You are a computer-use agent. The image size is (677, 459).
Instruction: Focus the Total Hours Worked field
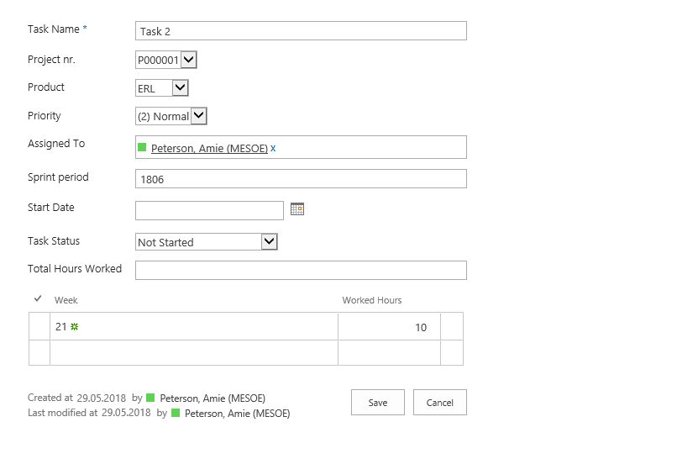point(301,270)
